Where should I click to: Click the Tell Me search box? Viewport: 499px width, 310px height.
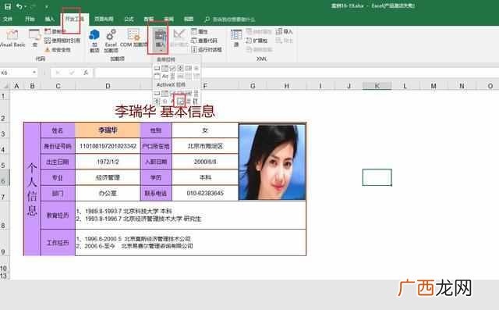pos(230,20)
